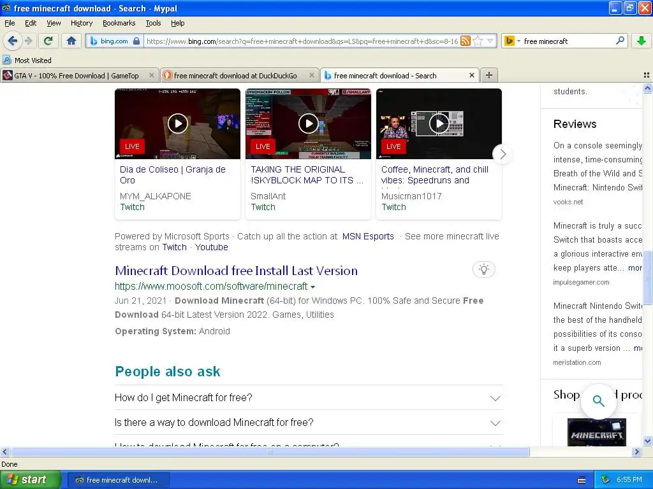This screenshot has width=653, height=489.
Task: Click the orange RSS feed icon
Action: tap(466, 41)
